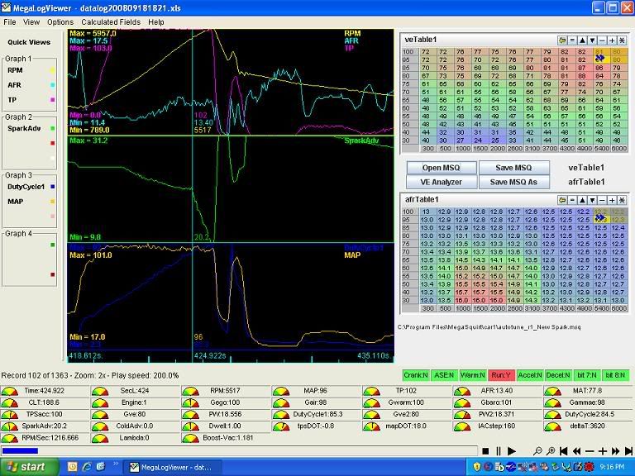Open the Options menu
This screenshot has height=476, width=635.
(60, 21)
